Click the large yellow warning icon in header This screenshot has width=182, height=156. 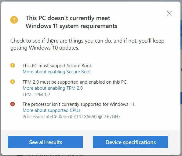pos(14,20)
